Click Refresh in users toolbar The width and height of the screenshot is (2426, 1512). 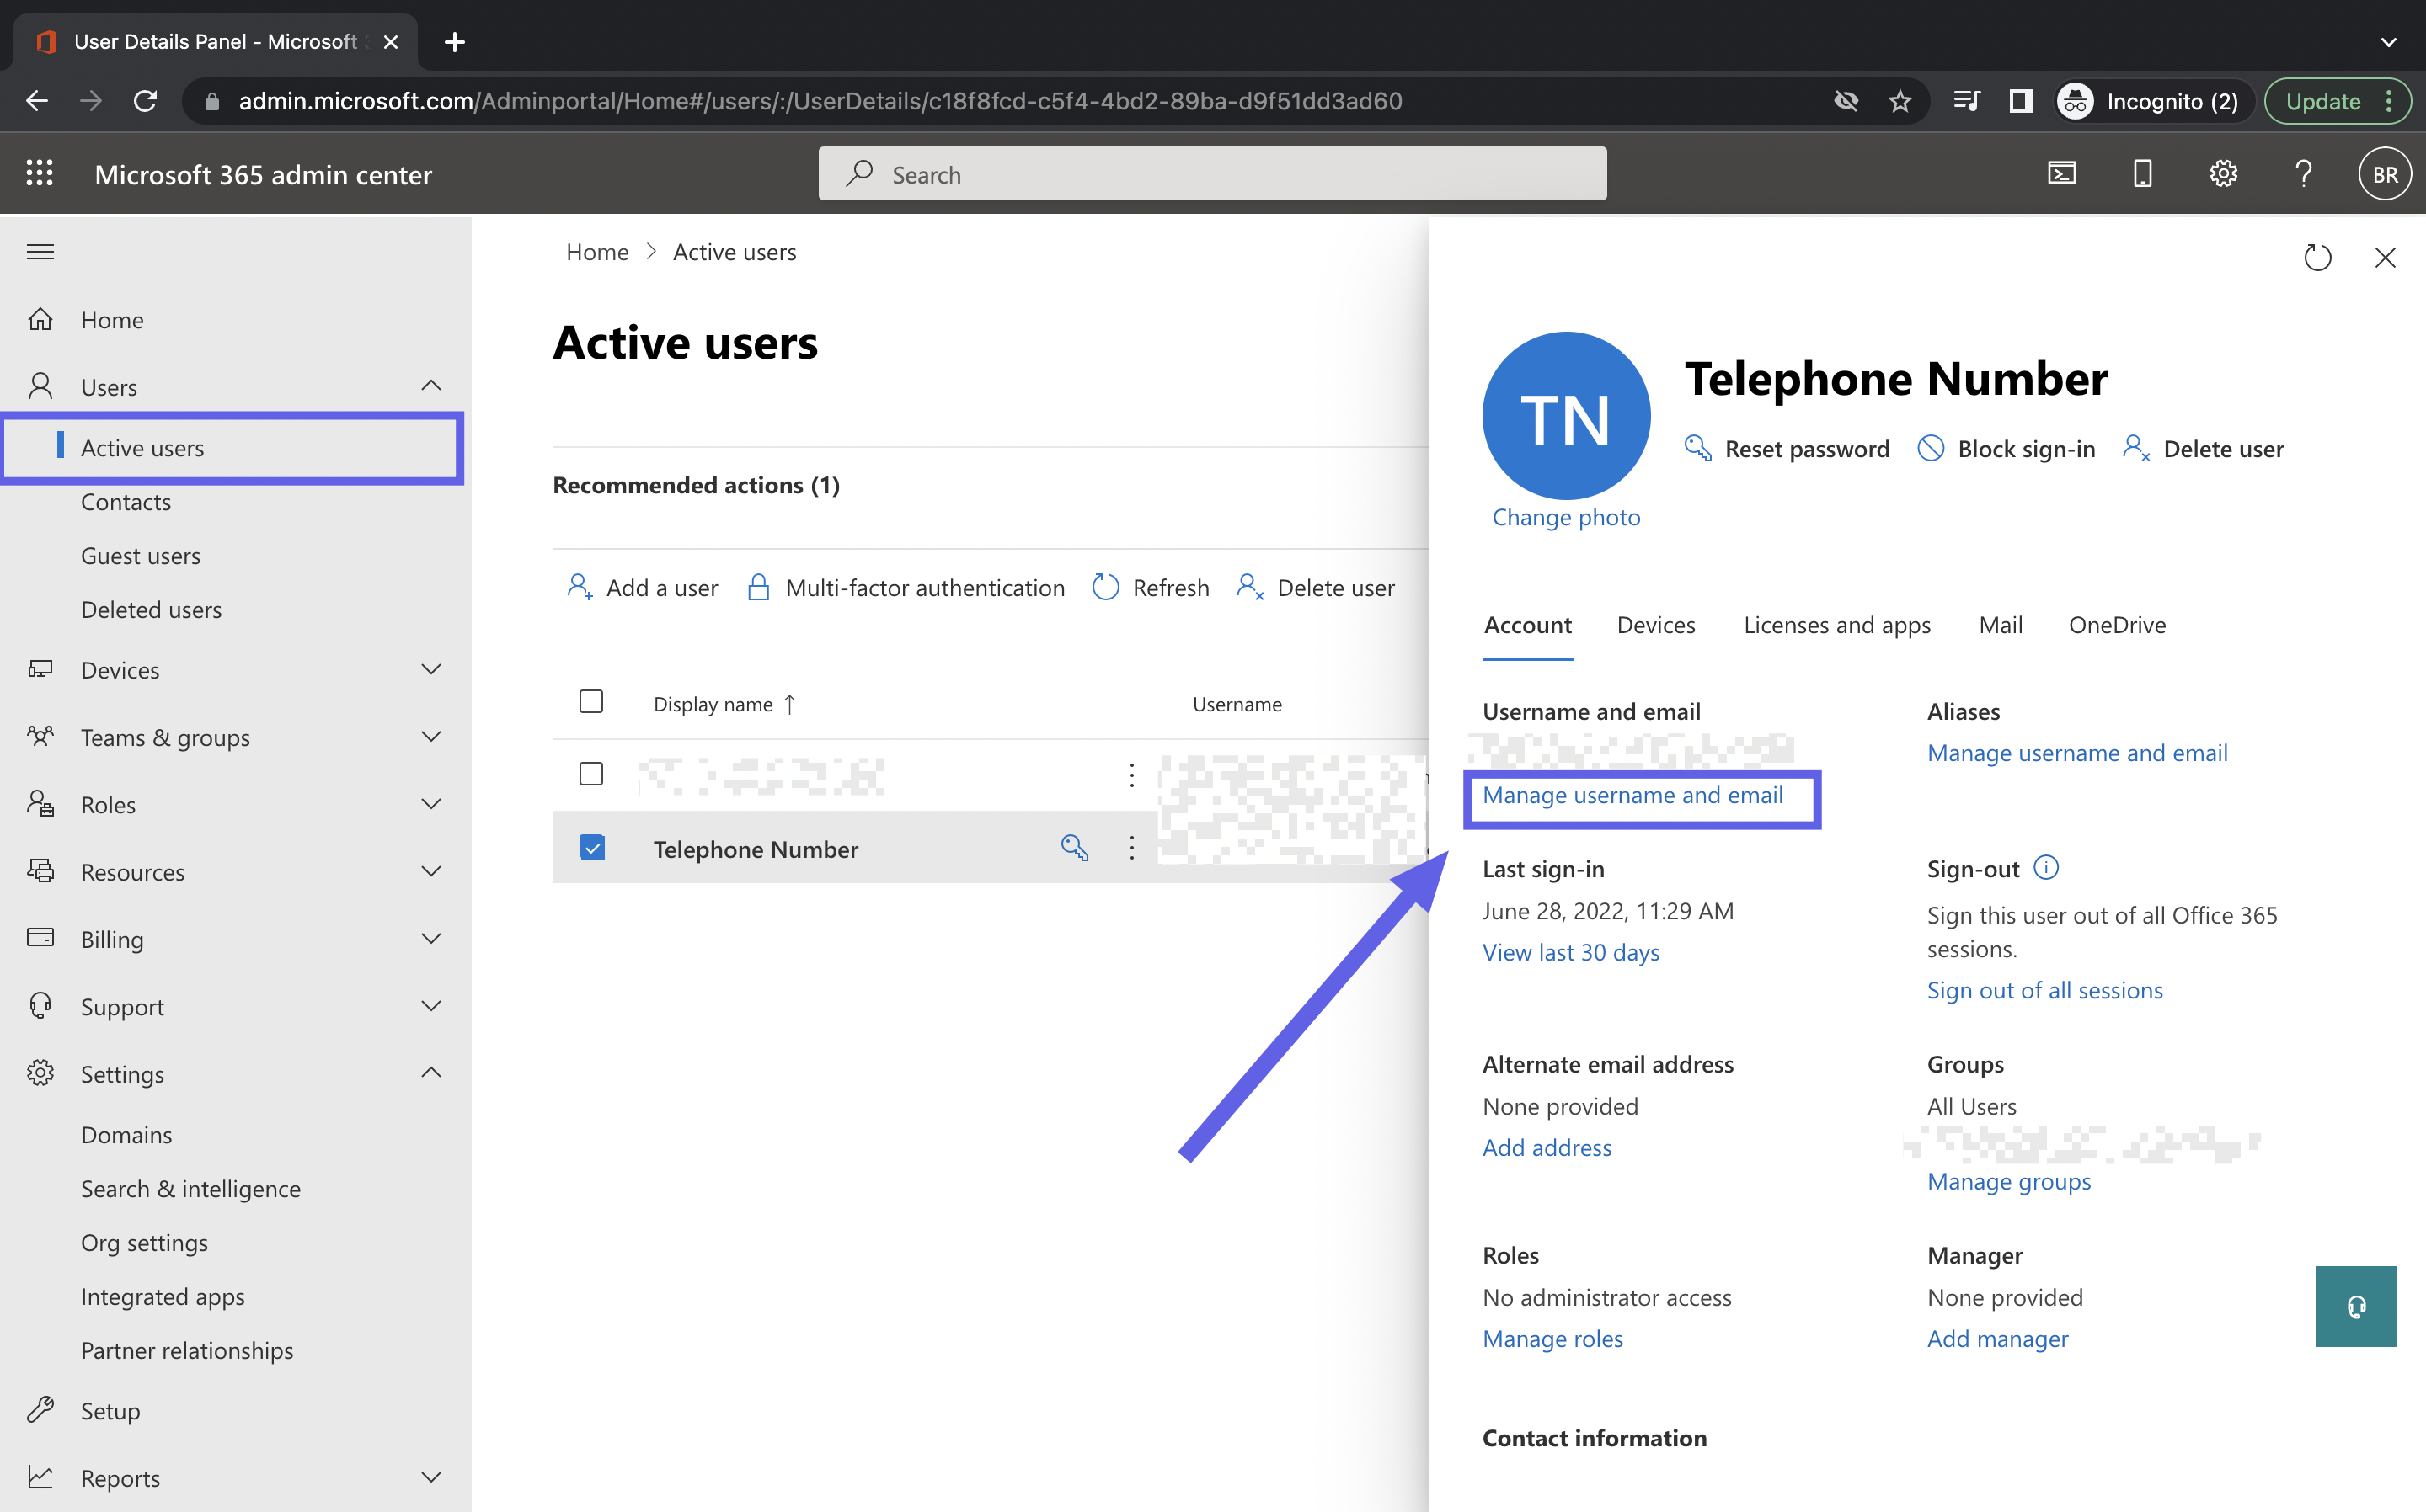tap(1151, 588)
